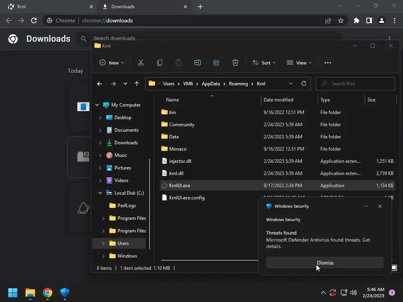
Task: Open File Explorer from the taskbar
Action: point(30,293)
